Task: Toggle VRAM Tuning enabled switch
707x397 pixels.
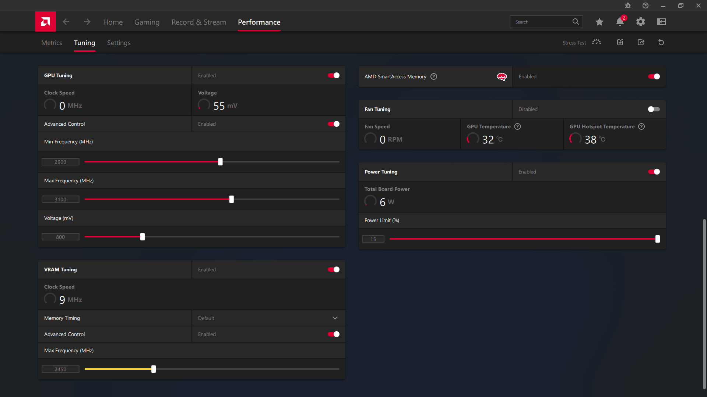Action: [334, 269]
